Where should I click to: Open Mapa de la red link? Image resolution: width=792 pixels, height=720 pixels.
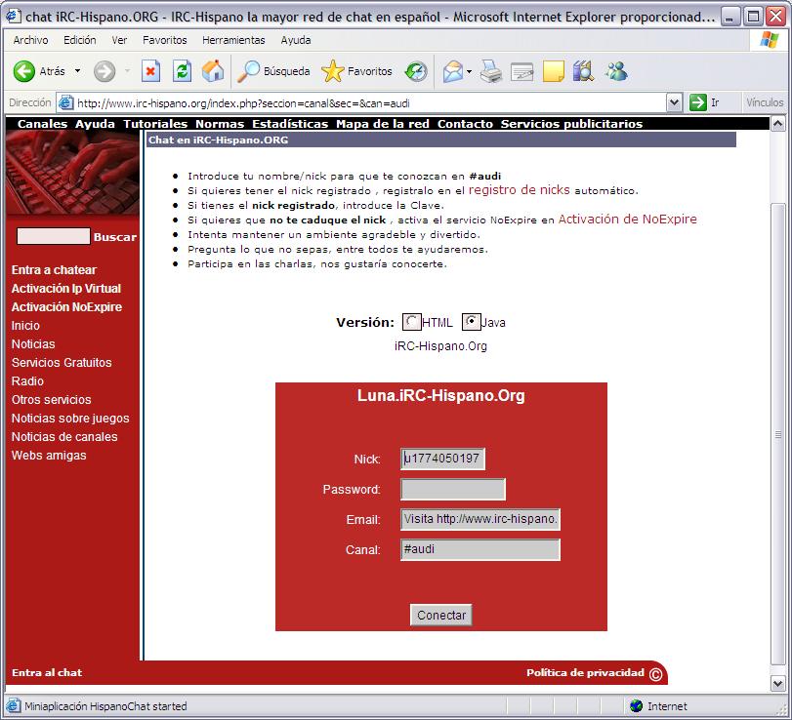pyautogui.click(x=383, y=124)
